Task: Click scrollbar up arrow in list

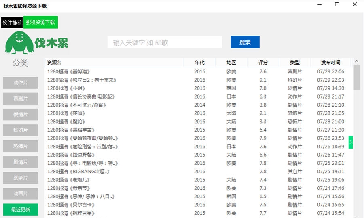Action: 356,61
